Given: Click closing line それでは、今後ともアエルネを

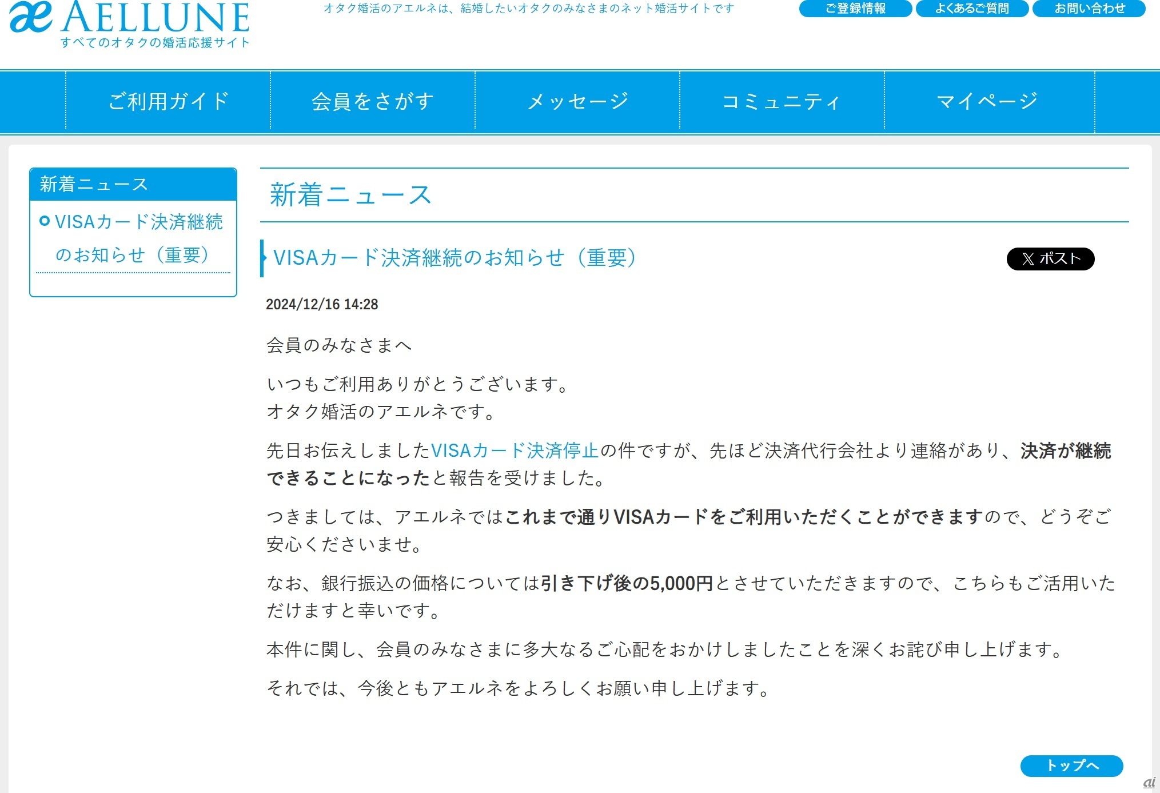Looking at the screenshot, I should point(520,688).
